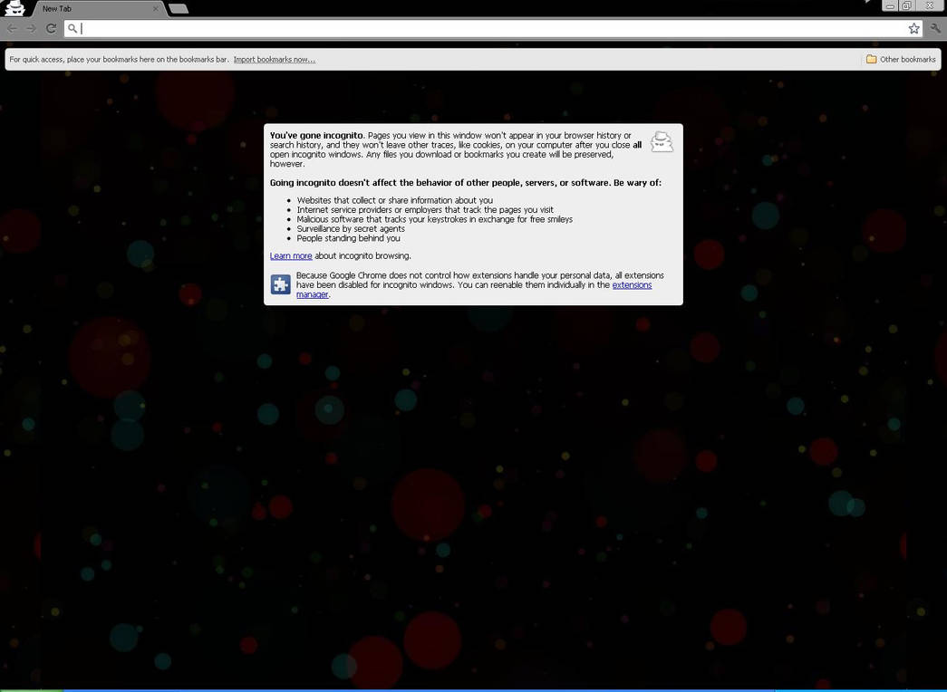Click the Import bookmarks now link

click(275, 59)
